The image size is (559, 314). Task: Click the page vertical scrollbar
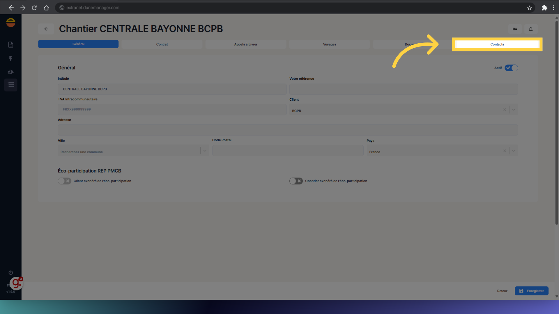(x=556, y=122)
